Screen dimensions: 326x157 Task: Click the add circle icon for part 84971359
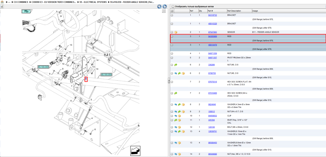[172, 54]
